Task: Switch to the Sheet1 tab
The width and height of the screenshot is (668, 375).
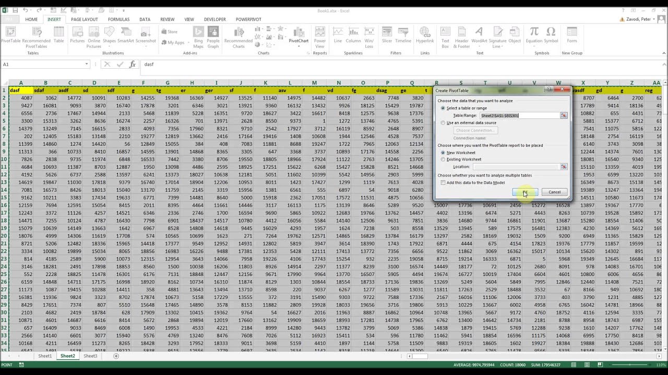Action: 45,356
